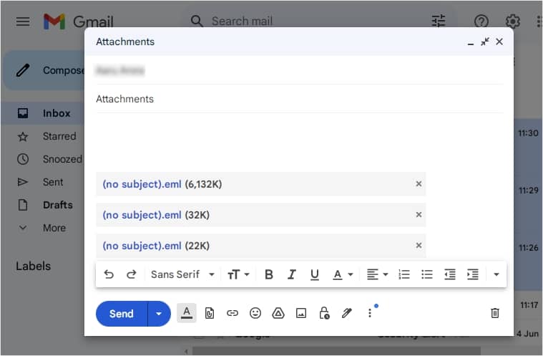Open Gmail settings gear
The height and width of the screenshot is (356, 543).
point(512,21)
